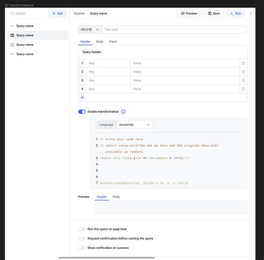
Task: Toggle Run this query on page load
Action: click(82, 229)
